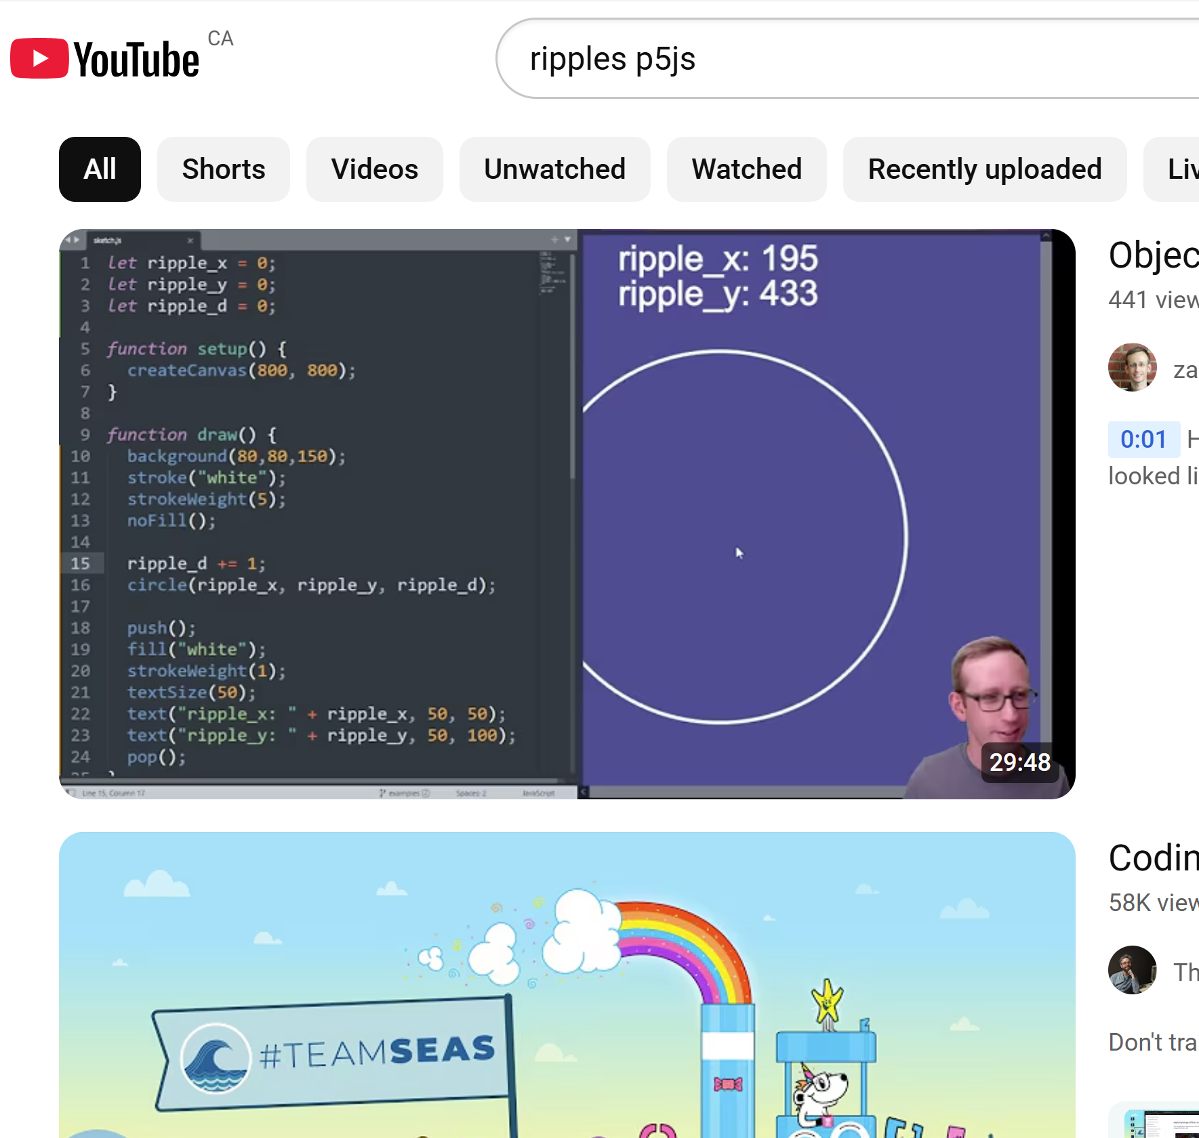
Task: Switch to the Videos filter chip
Action: pyautogui.click(x=374, y=169)
